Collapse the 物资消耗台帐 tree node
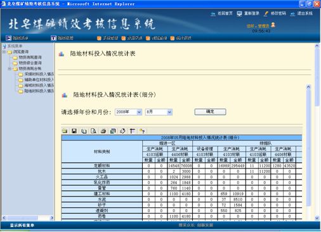 pyautogui.click(x=10, y=68)
